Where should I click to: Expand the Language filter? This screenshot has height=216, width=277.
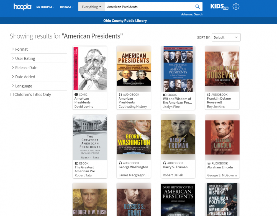pyautogui.click(x=39, y=86)
